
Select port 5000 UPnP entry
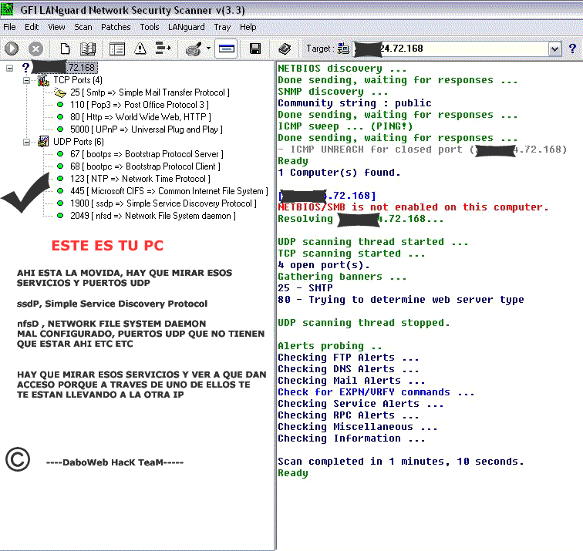click(x=147, y=129)
